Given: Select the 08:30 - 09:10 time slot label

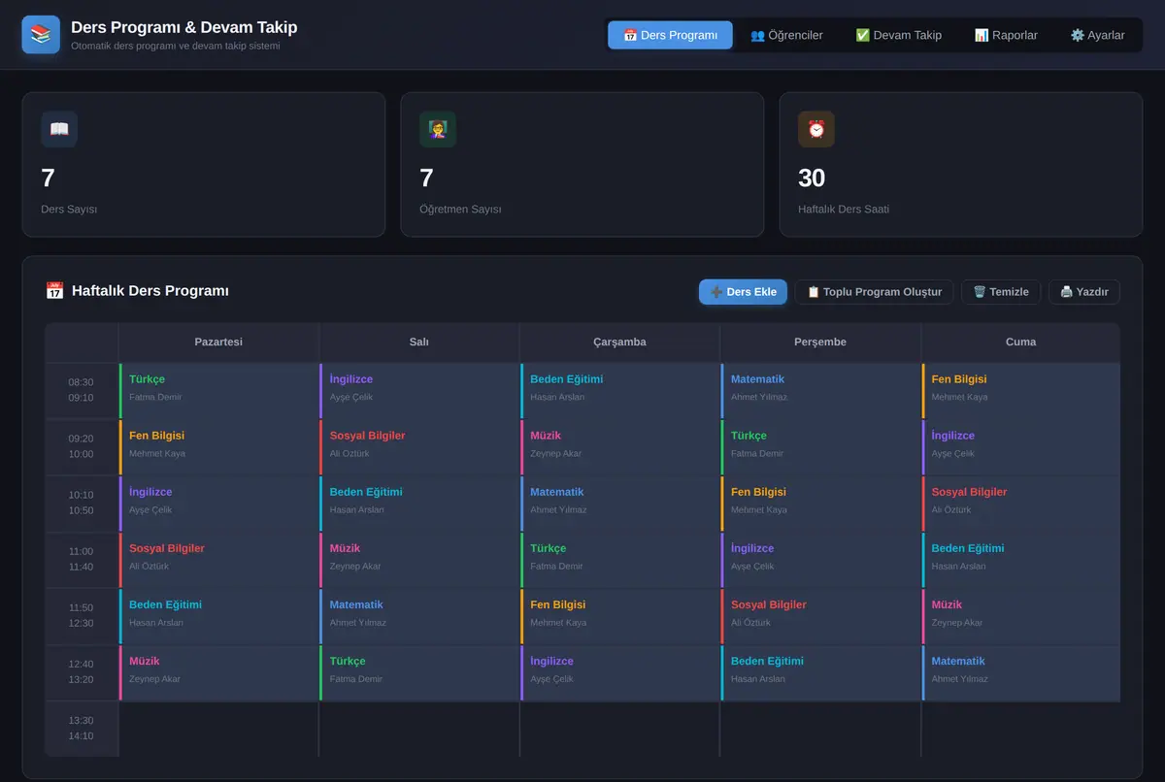Looking at the screenshot, I should (82, 390).
